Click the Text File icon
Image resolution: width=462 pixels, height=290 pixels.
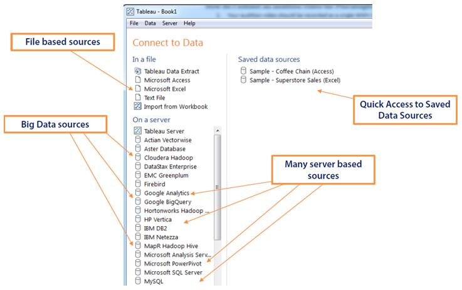click(138, 97)
